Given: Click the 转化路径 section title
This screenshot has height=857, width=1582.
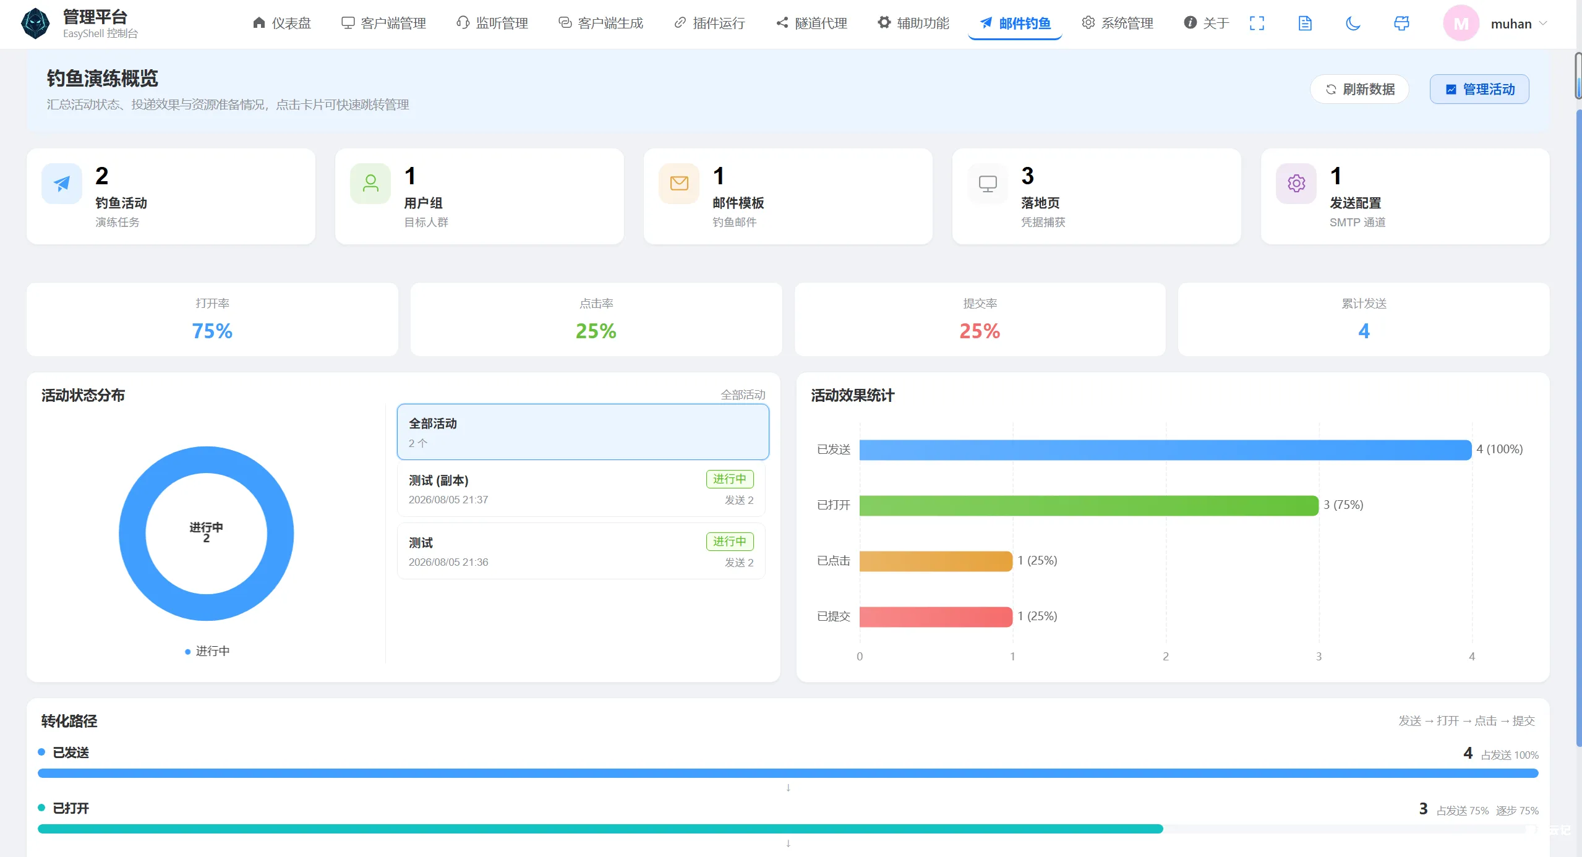Looking at the screenshot, I should [x=69, y=721].
